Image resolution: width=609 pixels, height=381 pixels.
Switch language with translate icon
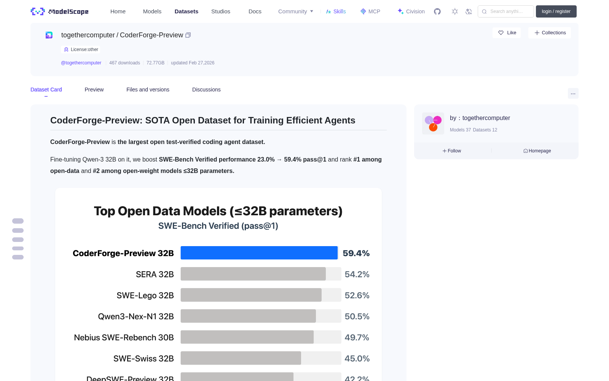469,11
